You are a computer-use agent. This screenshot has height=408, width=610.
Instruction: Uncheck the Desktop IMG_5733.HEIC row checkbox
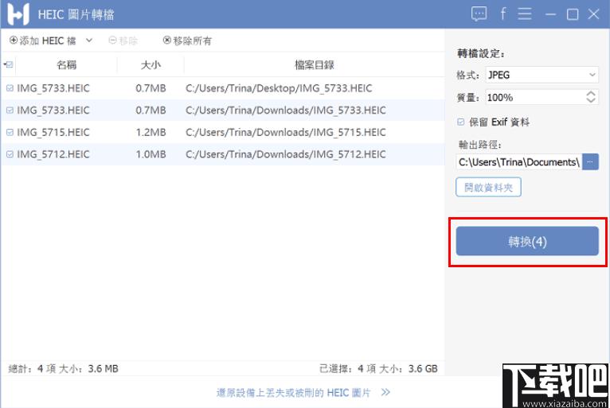tap(10, 88)
